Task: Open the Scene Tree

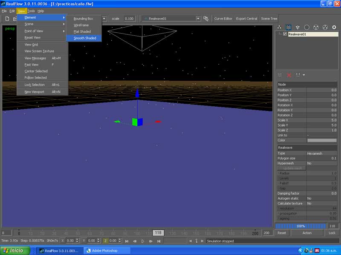Action: [x=269, y=19]
